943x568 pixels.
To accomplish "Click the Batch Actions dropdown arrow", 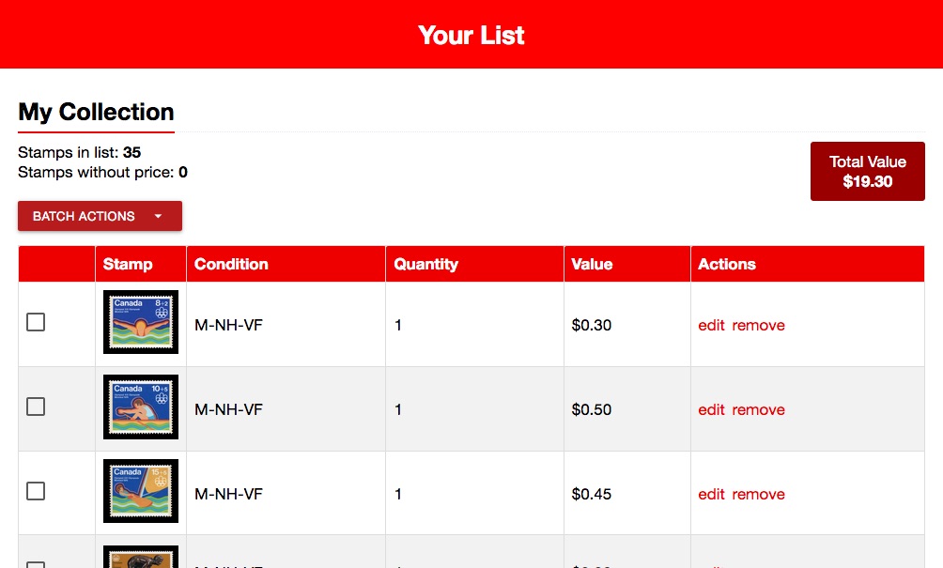I will tap(158, 216).
